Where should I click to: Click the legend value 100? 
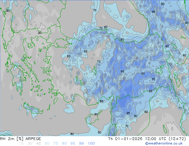tap(91, 144)
